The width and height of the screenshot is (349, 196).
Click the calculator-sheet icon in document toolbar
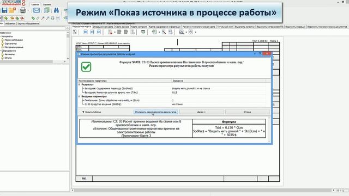click(182, 32)
